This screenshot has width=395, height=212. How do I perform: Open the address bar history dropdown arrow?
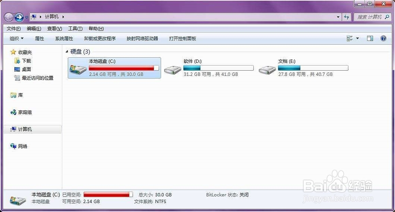[x=338, y=17]
